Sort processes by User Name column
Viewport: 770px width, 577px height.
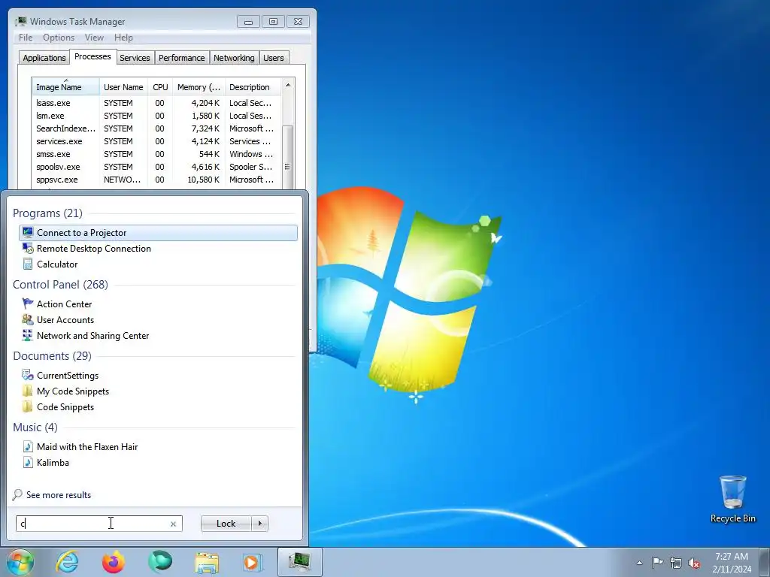pos(123,87)
